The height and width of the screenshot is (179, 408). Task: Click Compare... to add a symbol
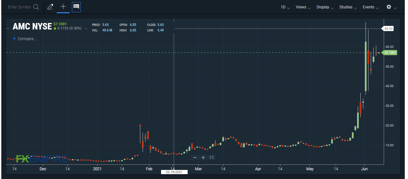click(28, 39)
